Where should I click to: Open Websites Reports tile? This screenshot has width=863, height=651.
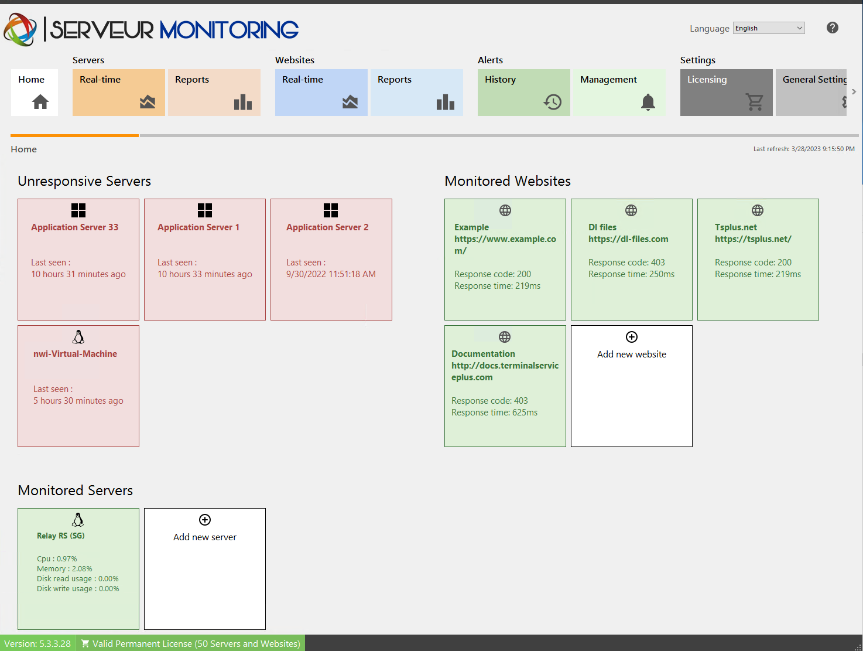point(417,93)
